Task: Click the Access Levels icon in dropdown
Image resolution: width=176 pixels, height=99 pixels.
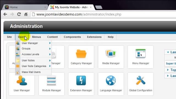Action: pyautogui.click(x=18, y=54)
